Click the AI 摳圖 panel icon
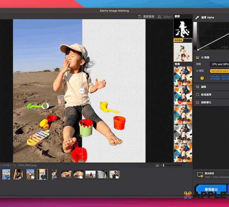The image size is (229, 207). (x=198, y=58)
